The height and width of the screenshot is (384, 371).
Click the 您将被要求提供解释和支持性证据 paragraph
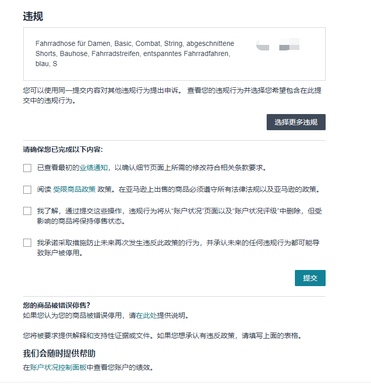[x=162, y=336]
